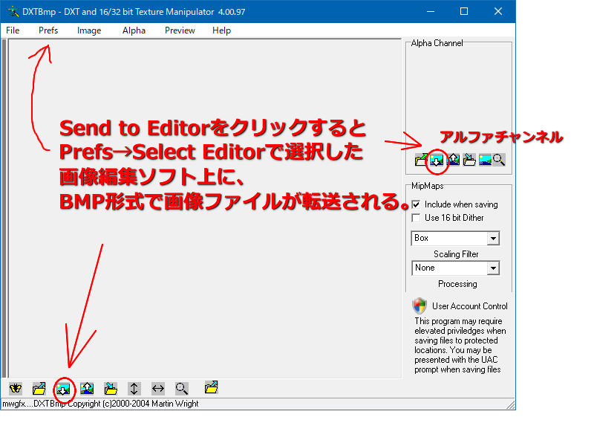Image resolution: width=594 pixels, height=446 pixels.
Task: Open the Preview menu
Action: (x=180, y=30)
